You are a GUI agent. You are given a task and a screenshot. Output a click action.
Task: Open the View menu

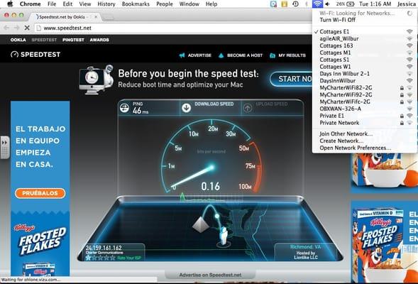[x=85, y=4]
